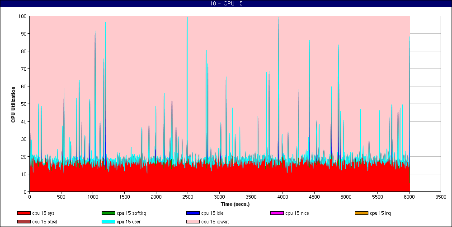This screenshot has width=452, height=227.
Task: Click the 'Time (secs.)' axis title
Action: click(x=235, y=204)
